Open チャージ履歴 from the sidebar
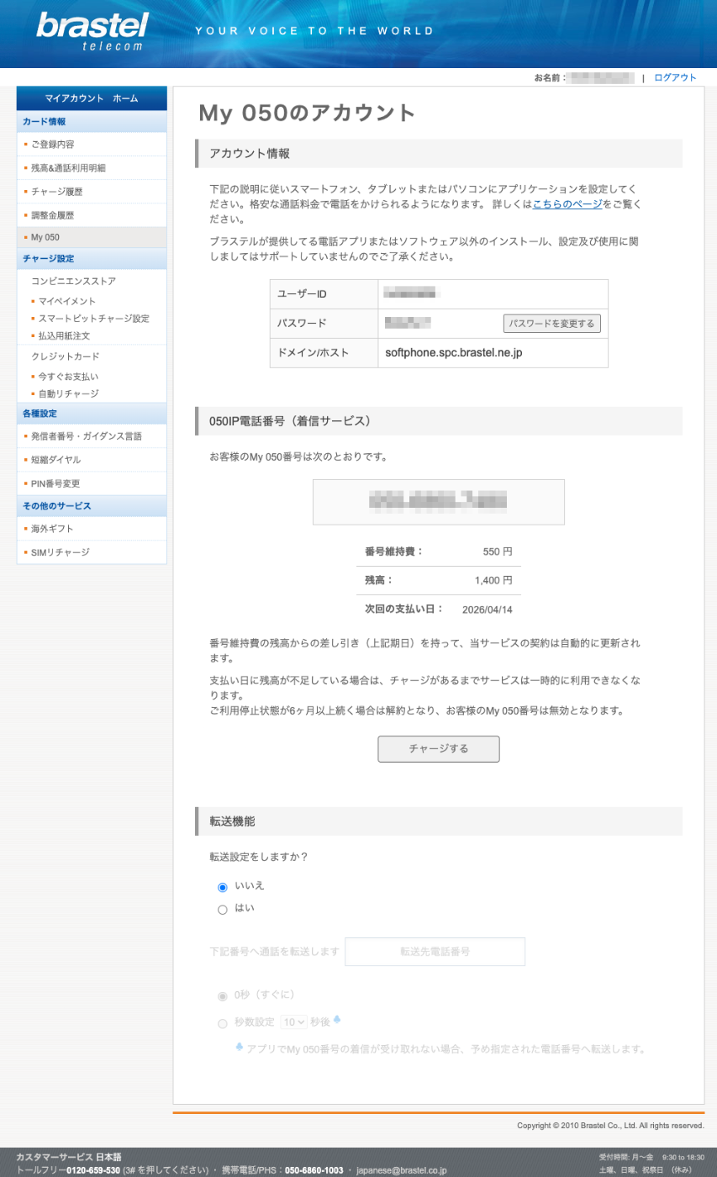 point(57,191)
